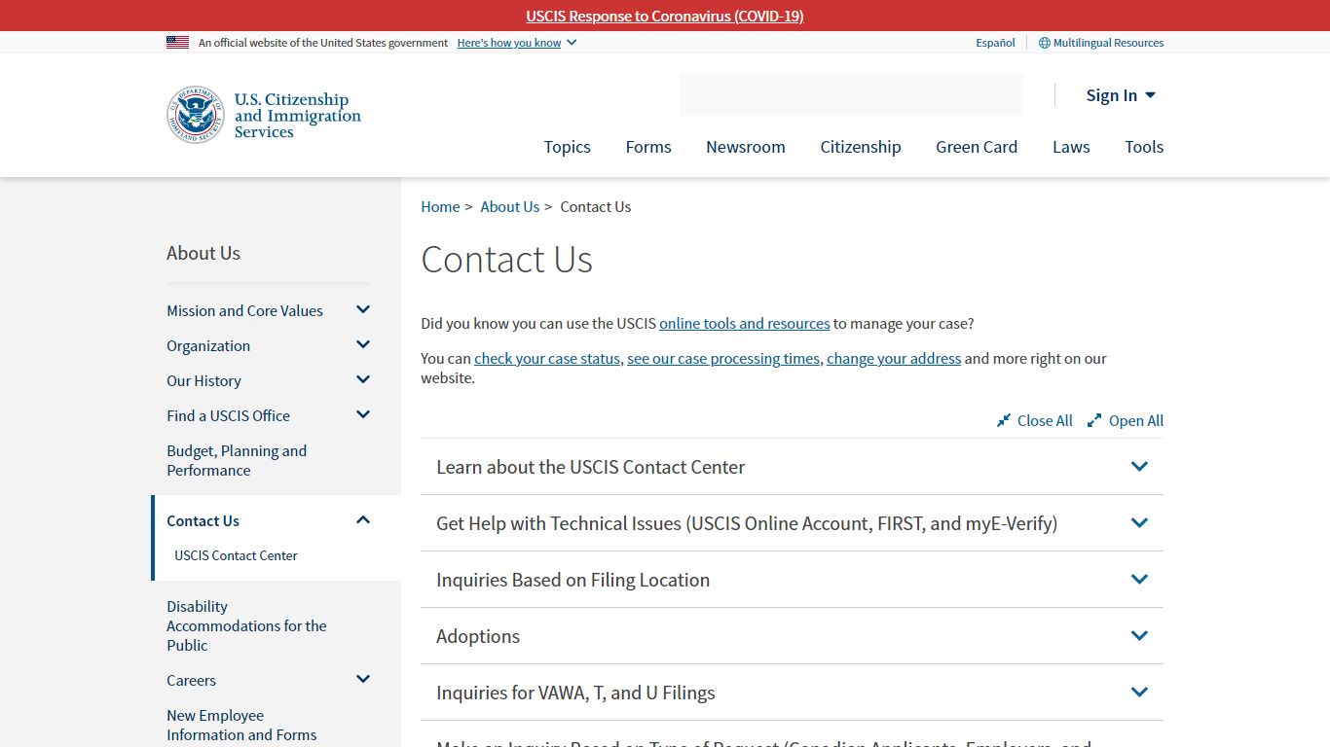Open Find a USCIS Office sidebar link
This screenshot has width=1330, height=747.
tap(228, 415)
